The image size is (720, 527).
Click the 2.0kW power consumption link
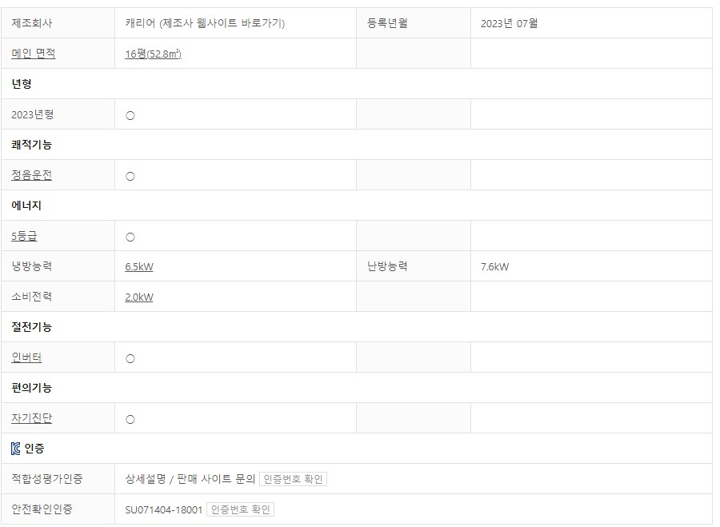coord(139,297)
